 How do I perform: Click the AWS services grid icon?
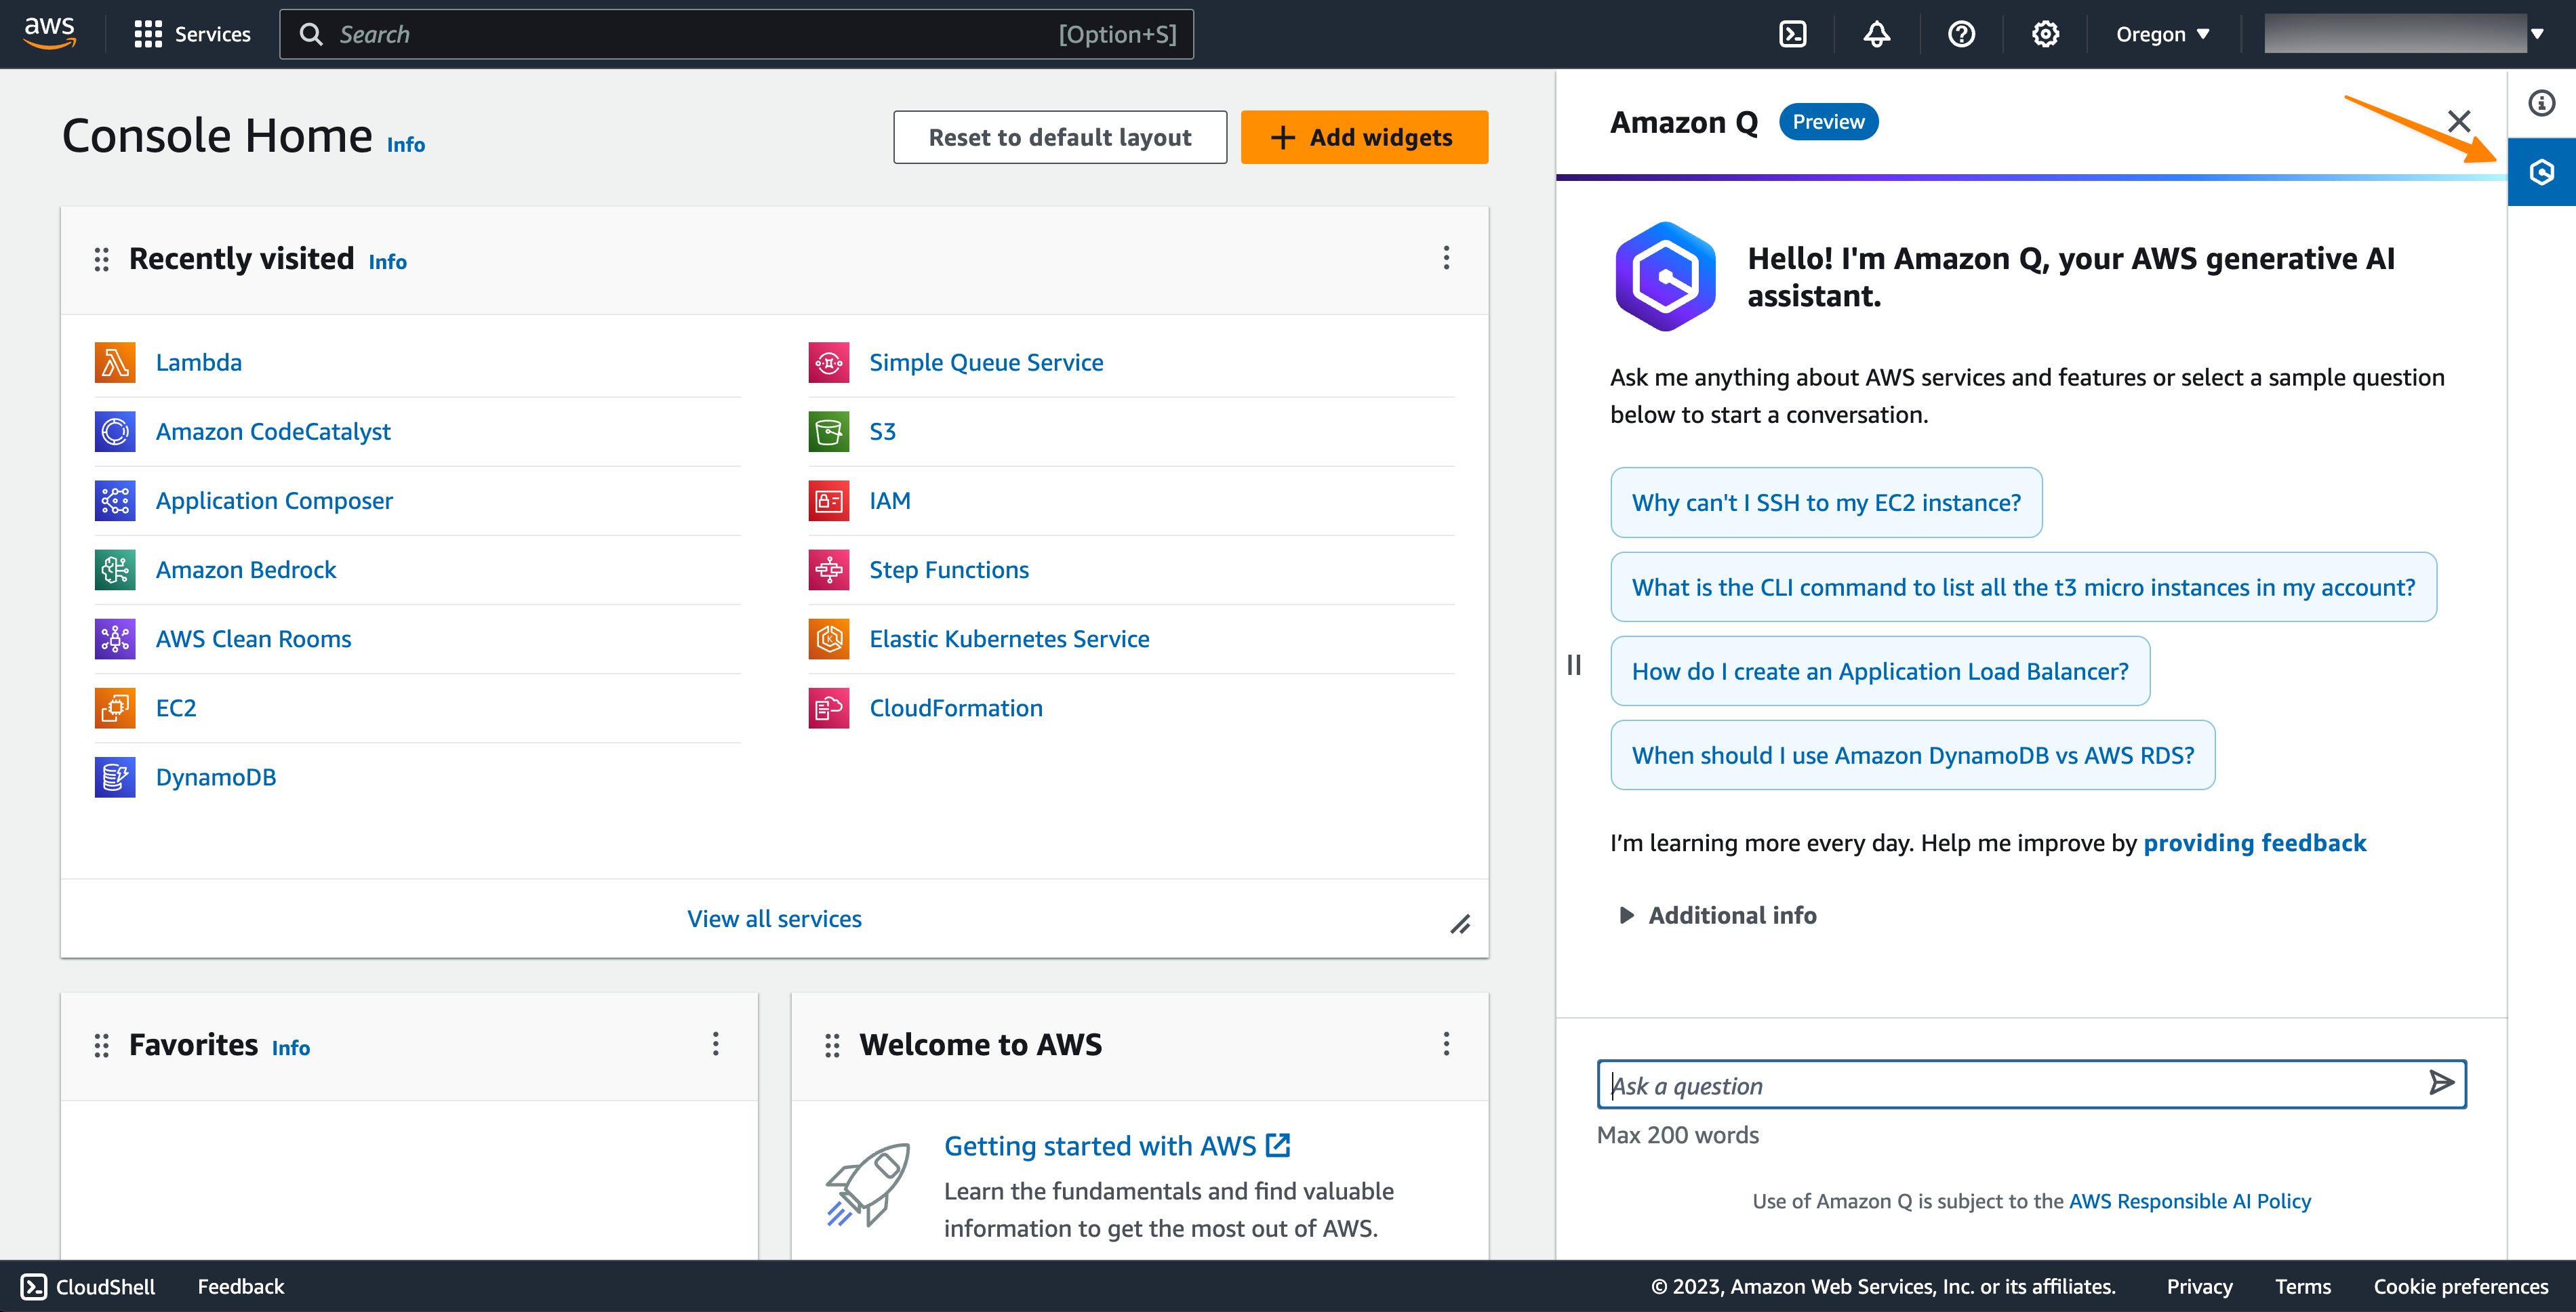[x=147, y=33]
